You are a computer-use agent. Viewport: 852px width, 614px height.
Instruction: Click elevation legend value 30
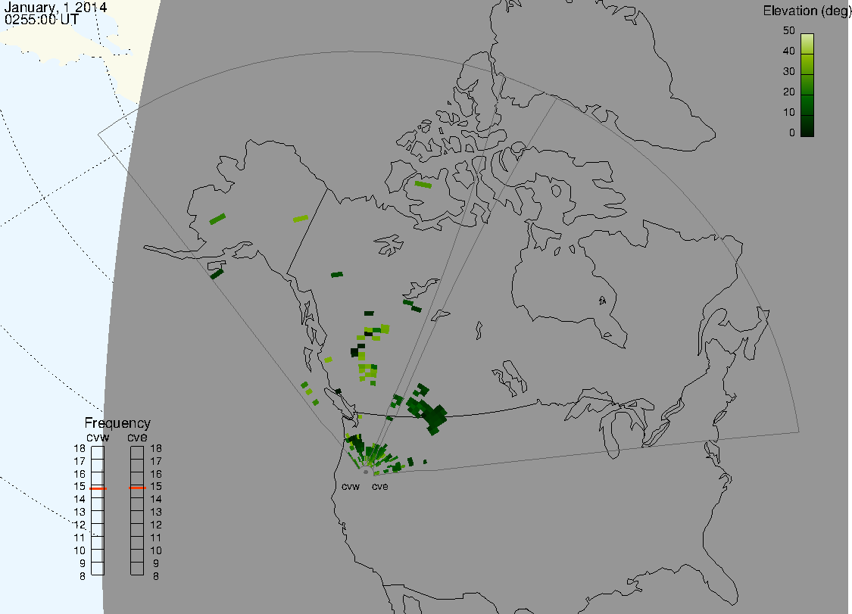click(x=789, y=72)
